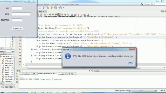The height and width of the screenshot is (93, 166).
Task: Select the telaCliente() constructor in Navegador
Action: click(x=9, y=59)
